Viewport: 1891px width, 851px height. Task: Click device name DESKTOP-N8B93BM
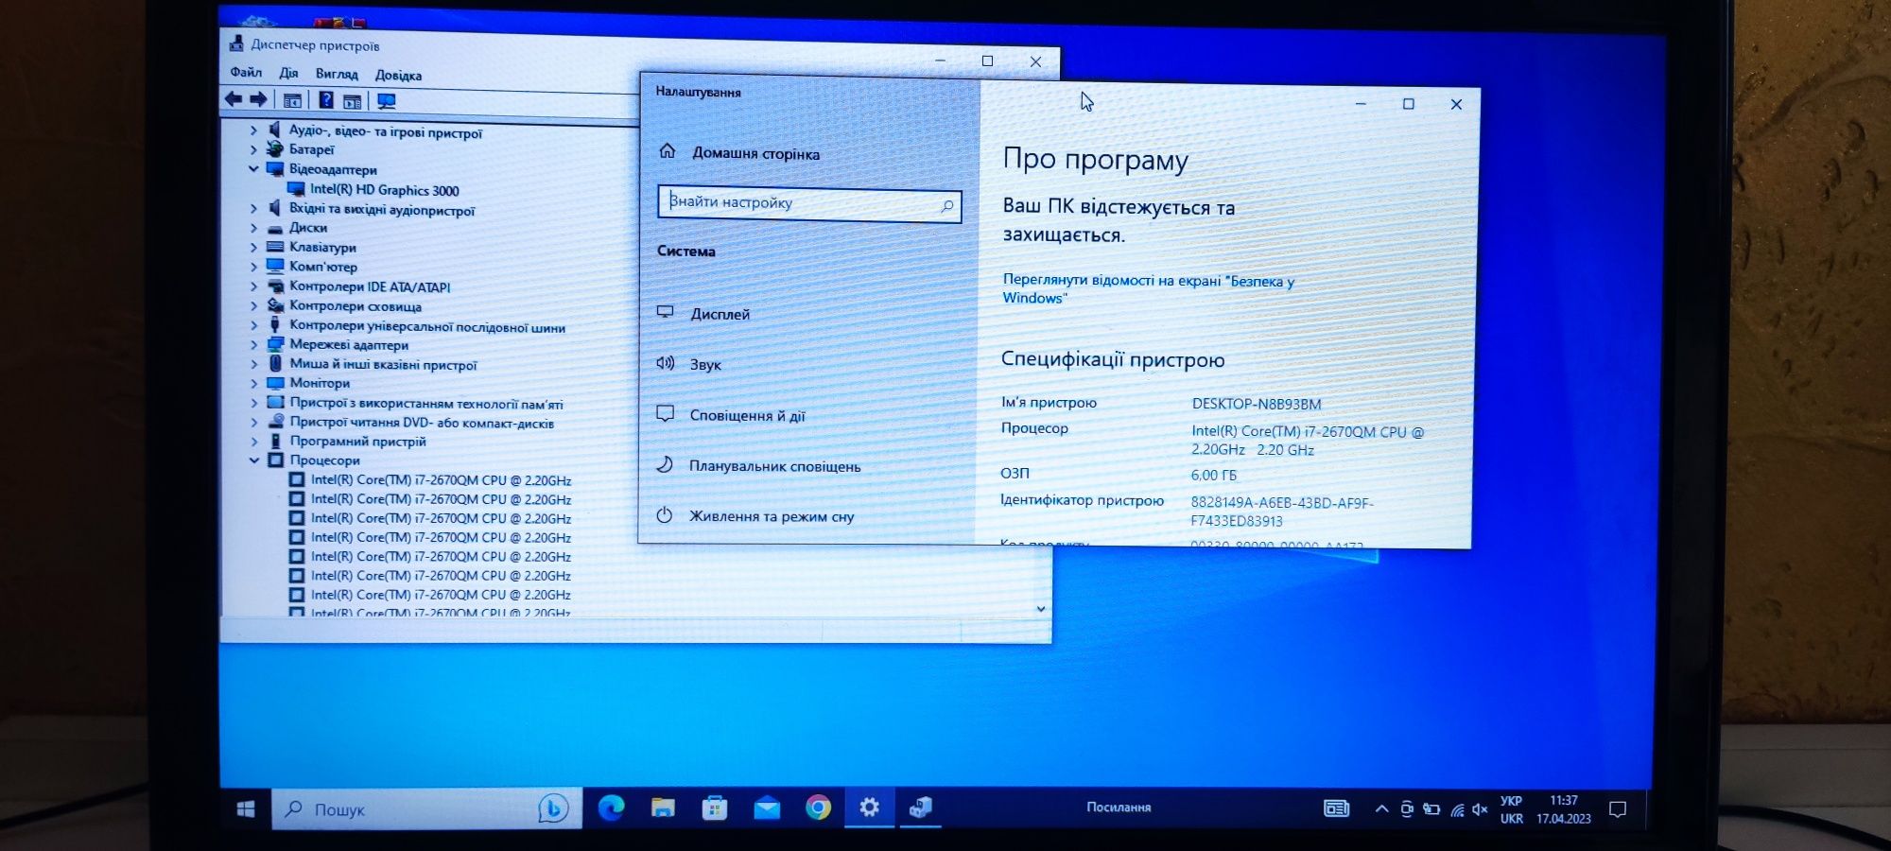1256,404
